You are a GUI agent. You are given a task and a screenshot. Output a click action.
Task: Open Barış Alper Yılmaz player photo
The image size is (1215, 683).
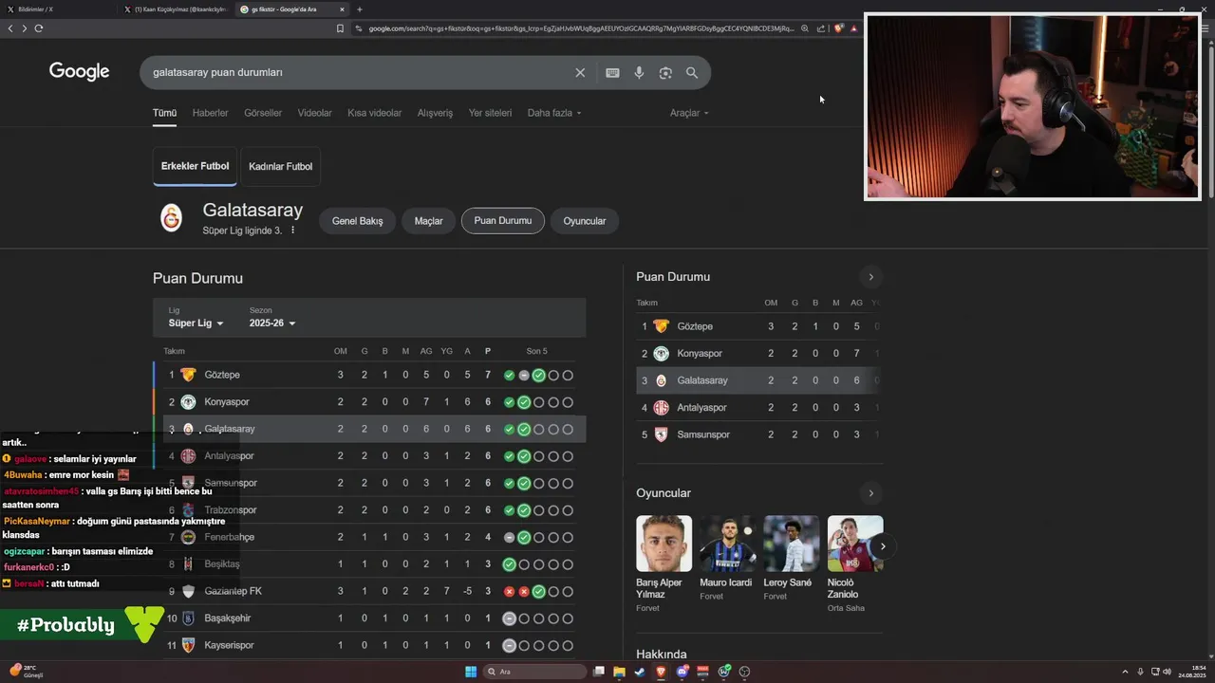pos(664,544)
